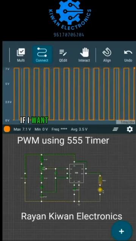Click the orange channel color swatch

click(7, 129)
